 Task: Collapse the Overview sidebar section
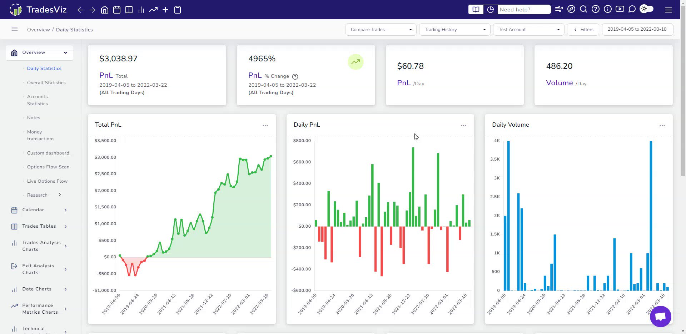40,52
